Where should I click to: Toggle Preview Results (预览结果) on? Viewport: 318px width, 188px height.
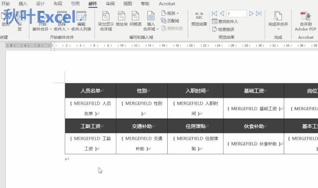tap(199, 19)
